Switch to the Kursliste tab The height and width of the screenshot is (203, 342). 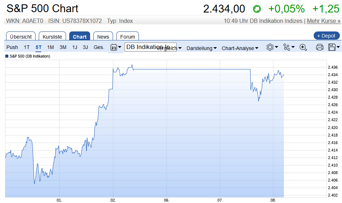pos(52,36)
